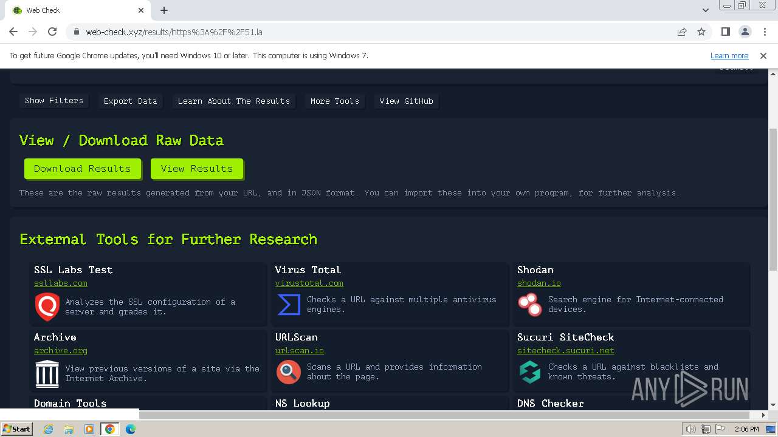Open the ssllabs.com link
This screenshot has width=778, height=437.
(61, 283)
